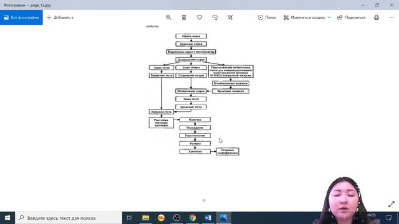This screenshot has height=224, width=399.
Task: Open the orange round app in taskbar
Action: [161, 218]
